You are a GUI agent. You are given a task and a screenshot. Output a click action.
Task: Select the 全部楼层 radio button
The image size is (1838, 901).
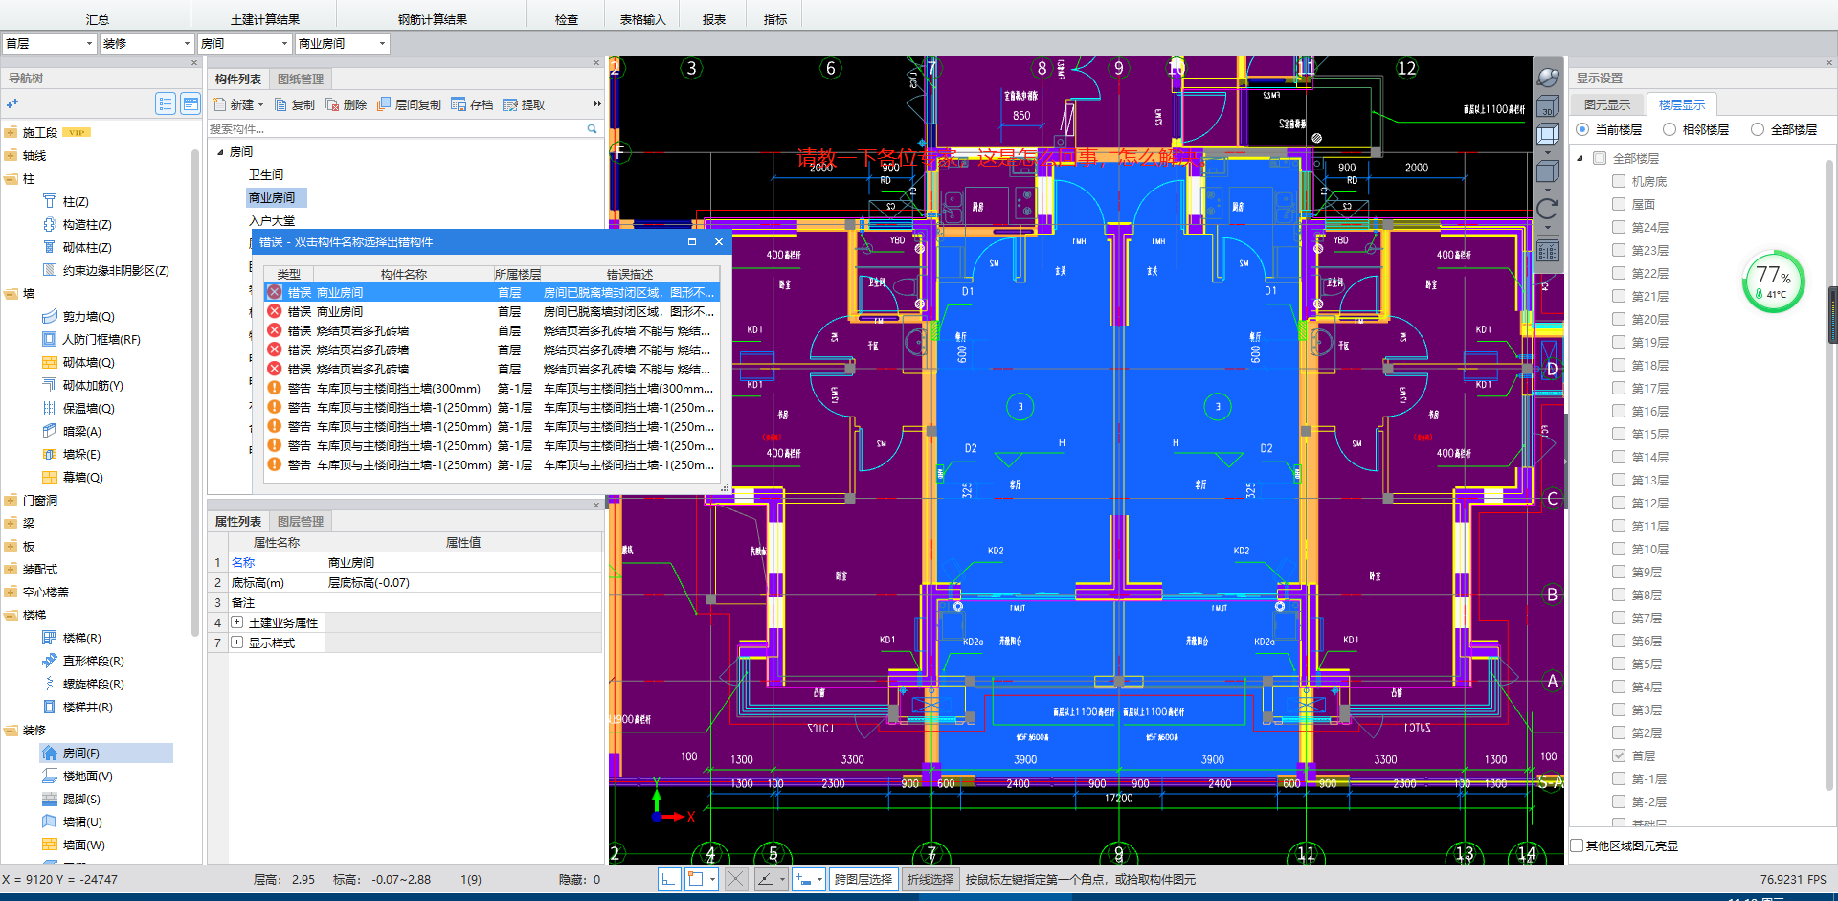(1758, 129)
